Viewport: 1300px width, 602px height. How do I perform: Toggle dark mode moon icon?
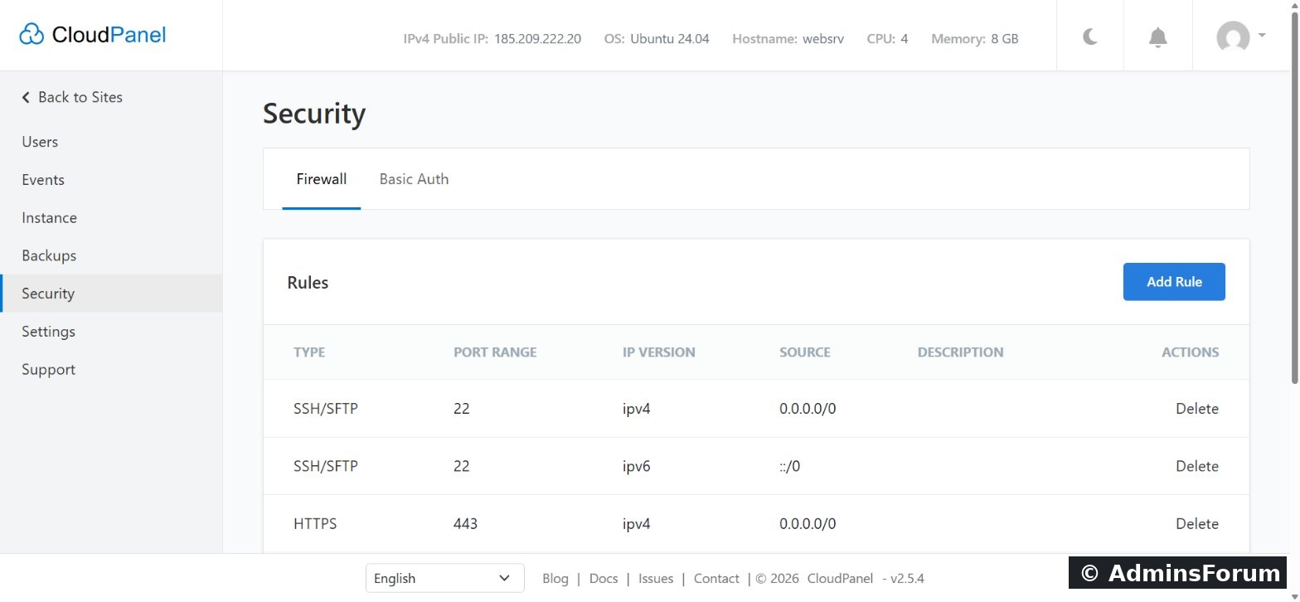[x=1090, y=36]
